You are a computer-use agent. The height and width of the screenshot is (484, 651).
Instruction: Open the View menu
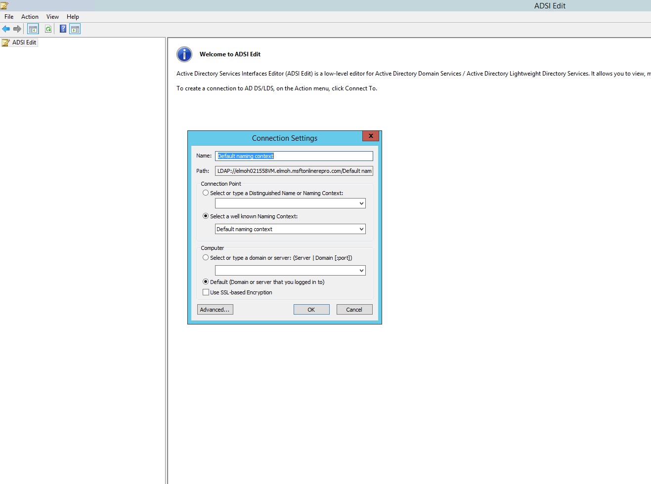[52, 17]
